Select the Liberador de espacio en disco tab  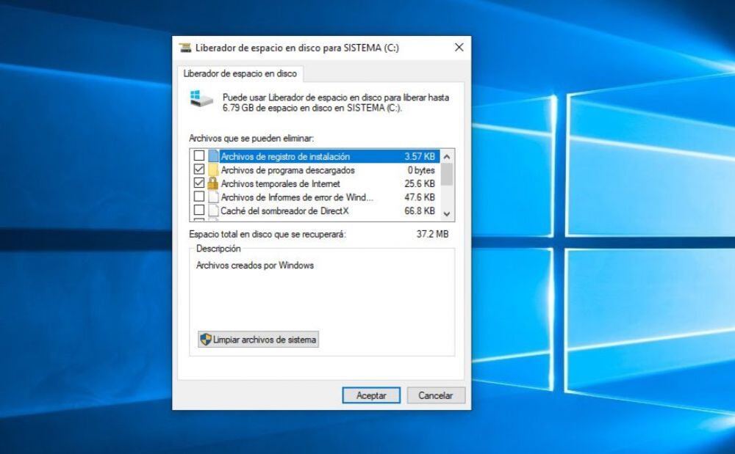240,73
